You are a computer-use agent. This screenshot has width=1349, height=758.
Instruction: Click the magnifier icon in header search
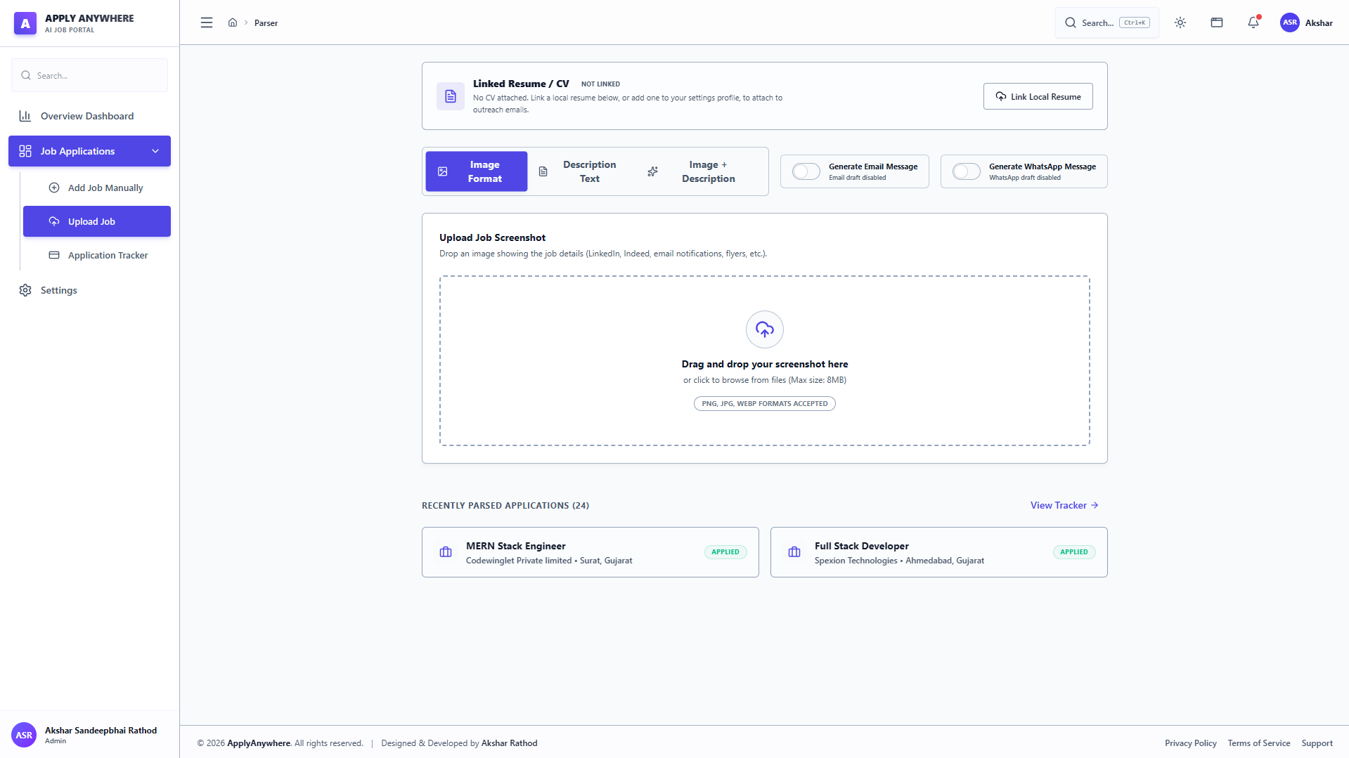tap(1071, 22)
